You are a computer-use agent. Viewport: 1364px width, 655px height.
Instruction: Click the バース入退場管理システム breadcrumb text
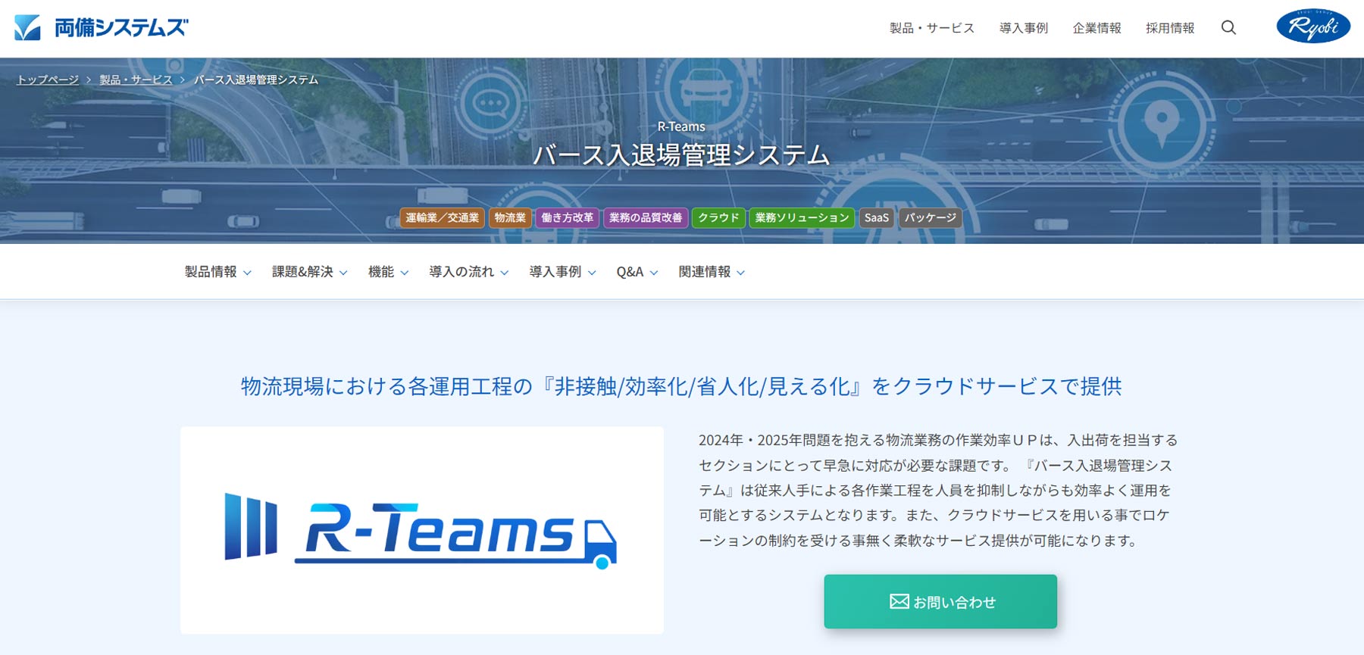(256, 80)
